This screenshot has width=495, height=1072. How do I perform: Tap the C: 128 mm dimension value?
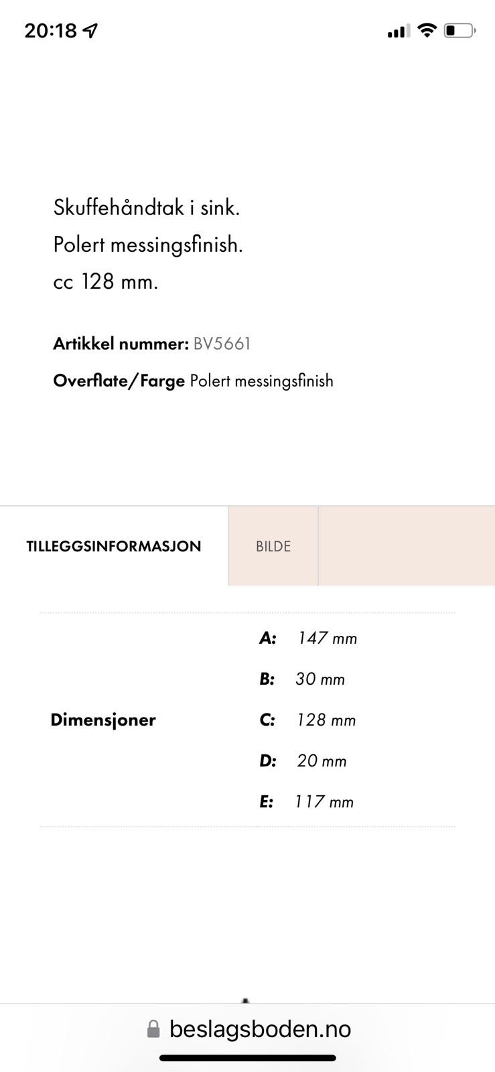point(326,720)
